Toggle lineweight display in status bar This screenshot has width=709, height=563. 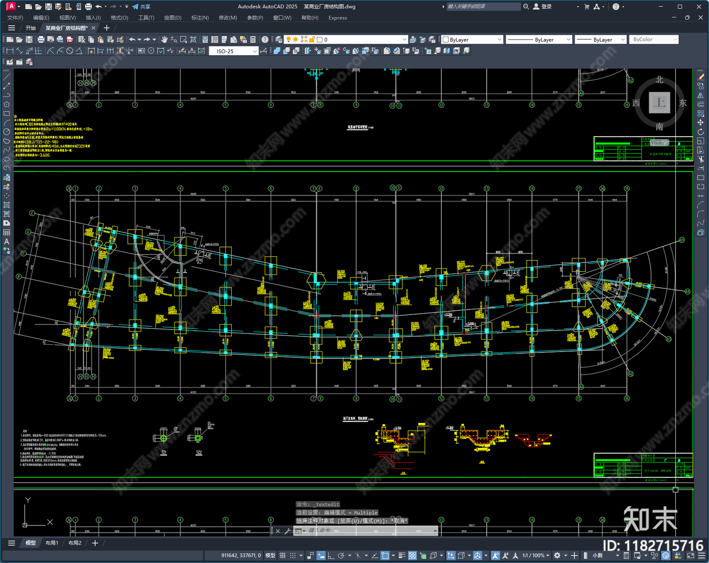pos(402,555)
